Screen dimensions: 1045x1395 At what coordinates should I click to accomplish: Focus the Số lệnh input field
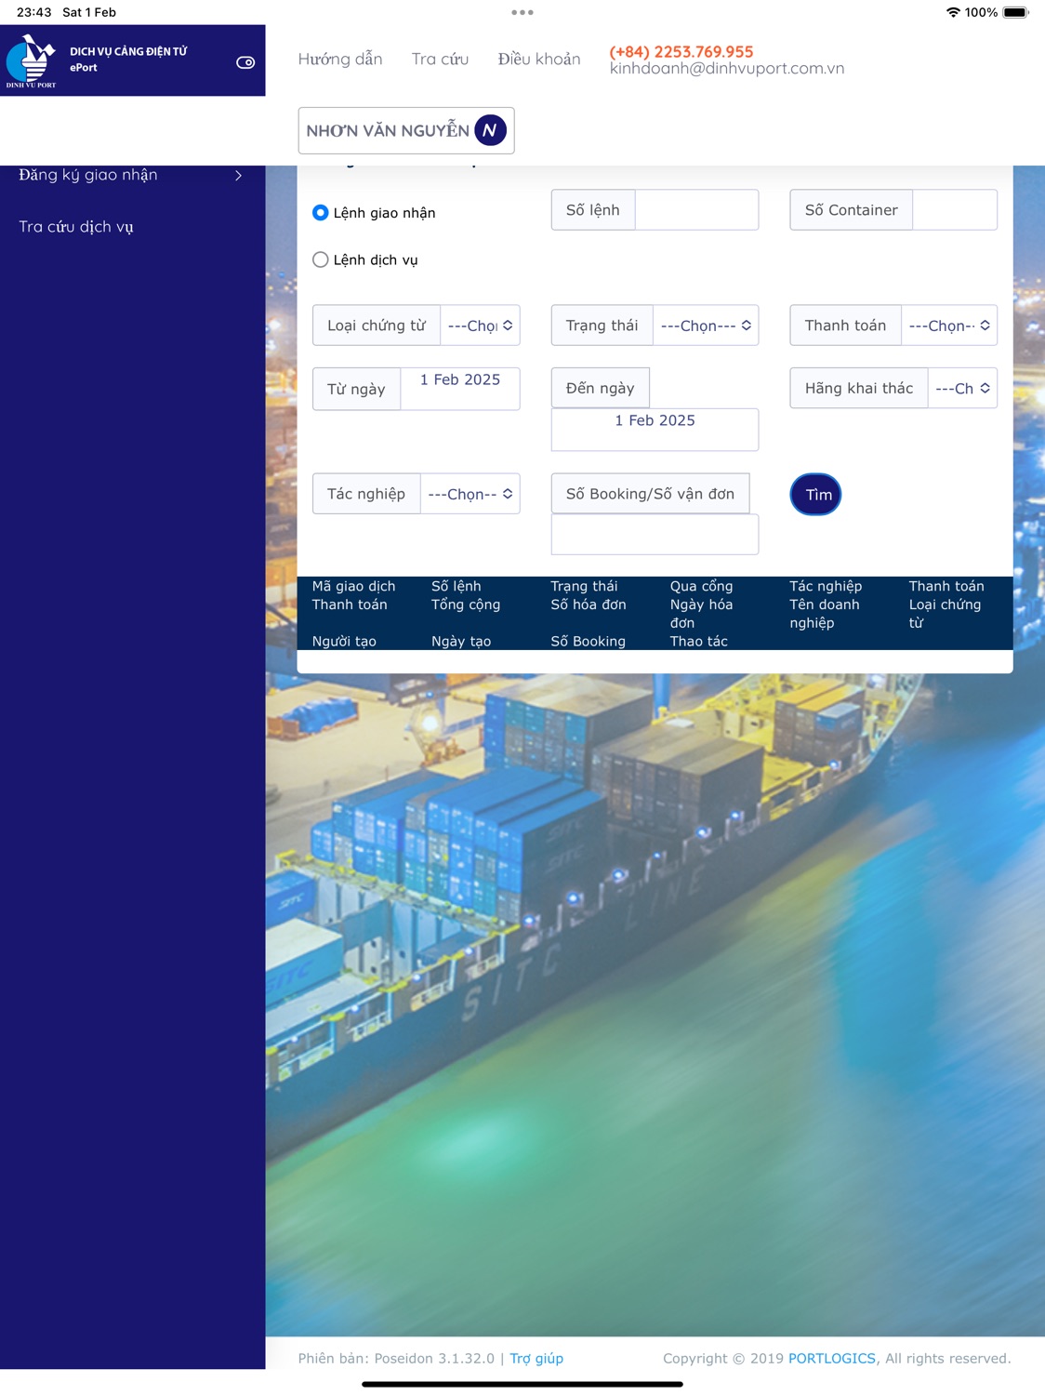[x=696, y=210]
